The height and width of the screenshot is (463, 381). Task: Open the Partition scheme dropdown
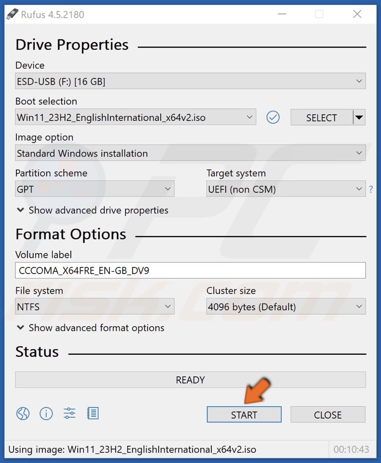[x=168, y=188]
